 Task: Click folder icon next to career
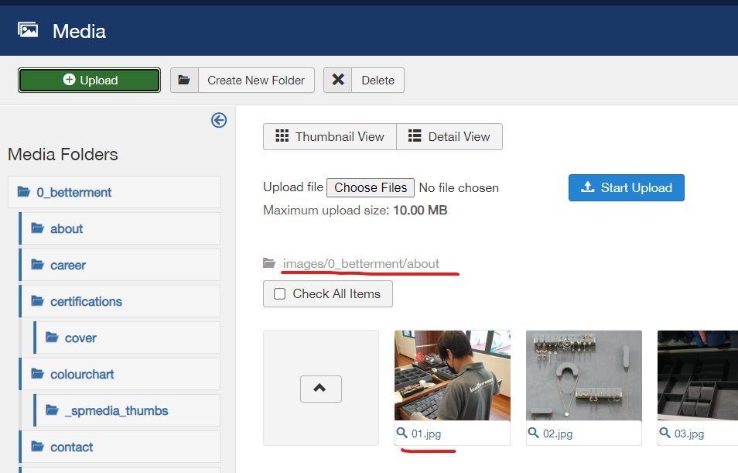tap(38, 264)
